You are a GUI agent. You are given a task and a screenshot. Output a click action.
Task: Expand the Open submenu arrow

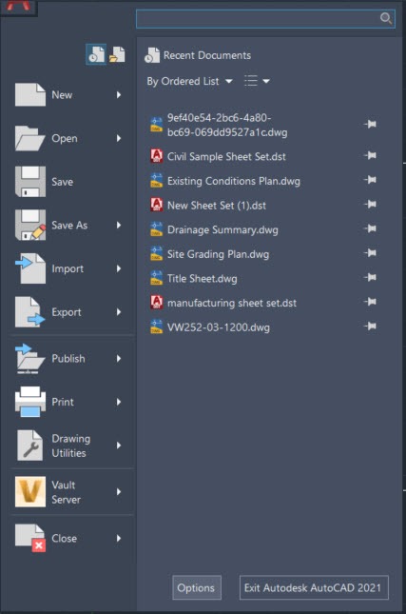[x=119, y=138]
